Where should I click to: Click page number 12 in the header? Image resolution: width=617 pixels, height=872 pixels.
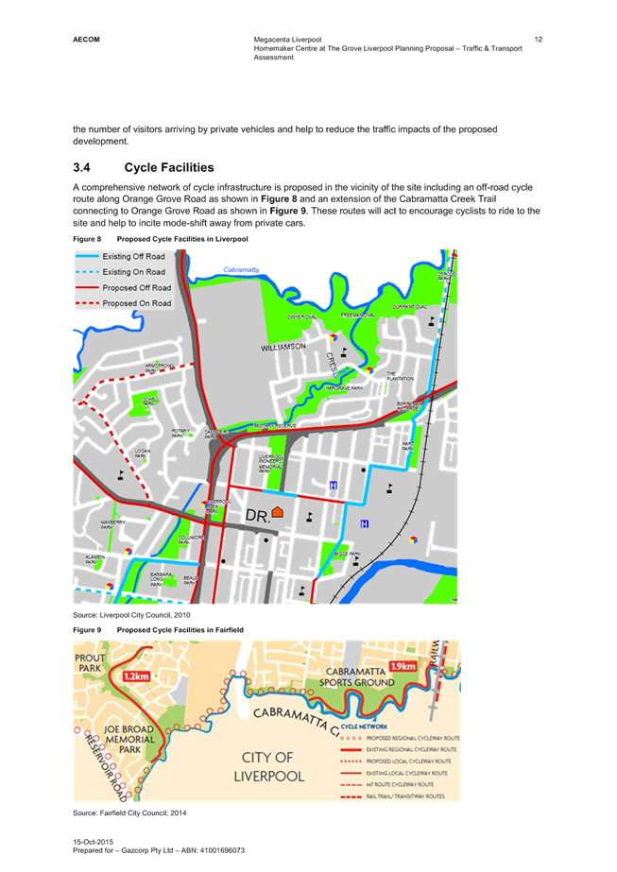point(538,40)
